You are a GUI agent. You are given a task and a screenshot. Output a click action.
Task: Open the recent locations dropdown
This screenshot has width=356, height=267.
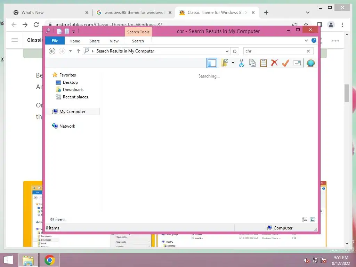[x=70, y=51]
